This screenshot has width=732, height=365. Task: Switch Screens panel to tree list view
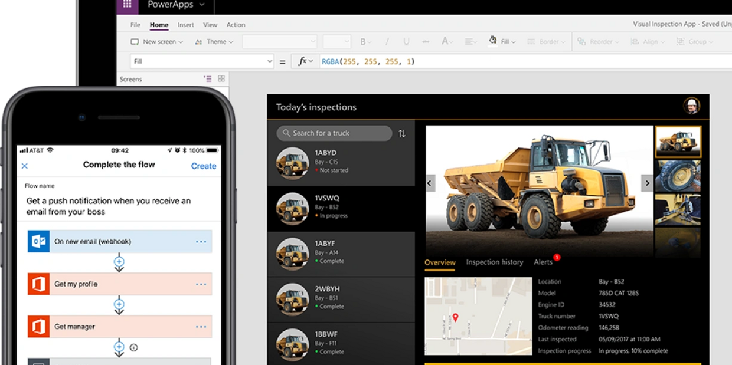click(208, 78)
